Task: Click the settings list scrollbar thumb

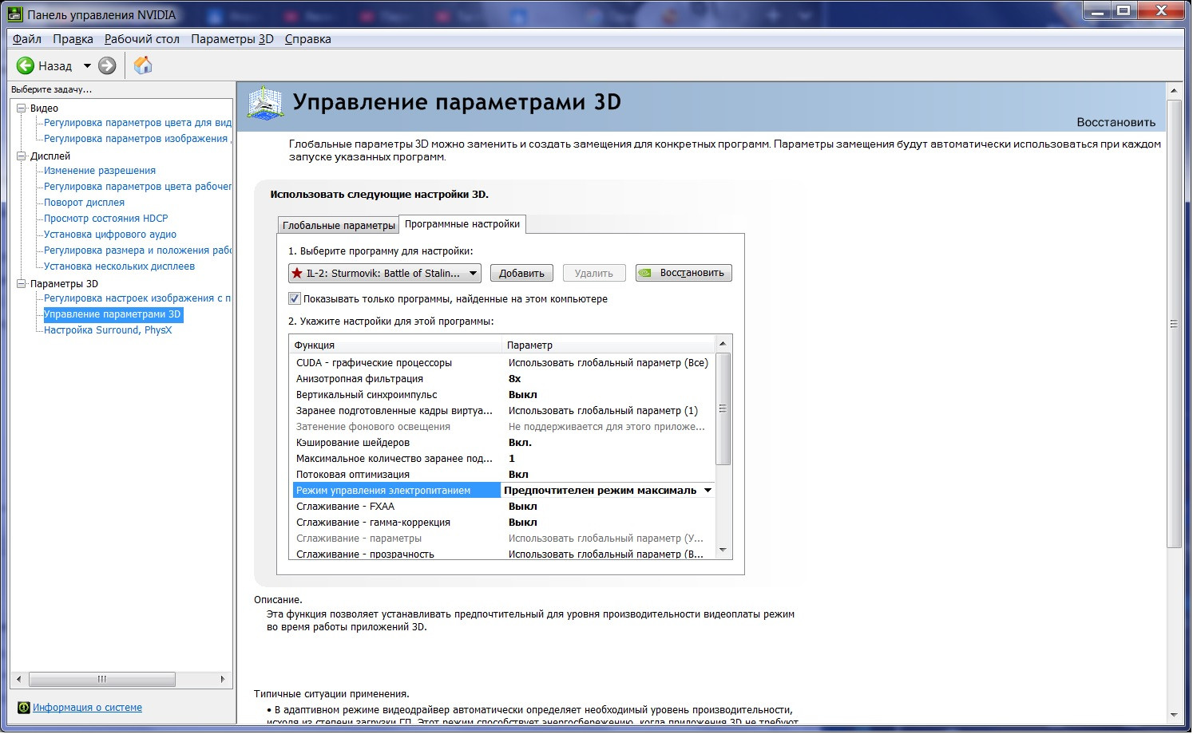Action: [723, 408]
